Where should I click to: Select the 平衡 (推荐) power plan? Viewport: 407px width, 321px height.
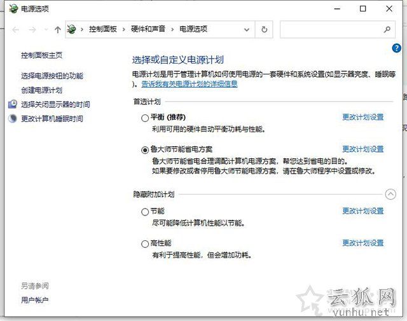145,118
